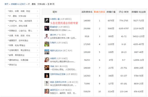Expand chevron on 其他行业 row

pyautogui.click(x=37, y=65)
